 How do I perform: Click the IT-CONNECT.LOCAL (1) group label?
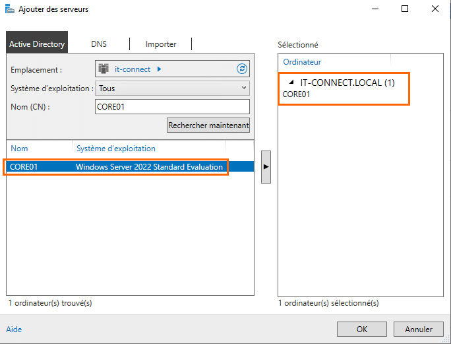[347, 83]
